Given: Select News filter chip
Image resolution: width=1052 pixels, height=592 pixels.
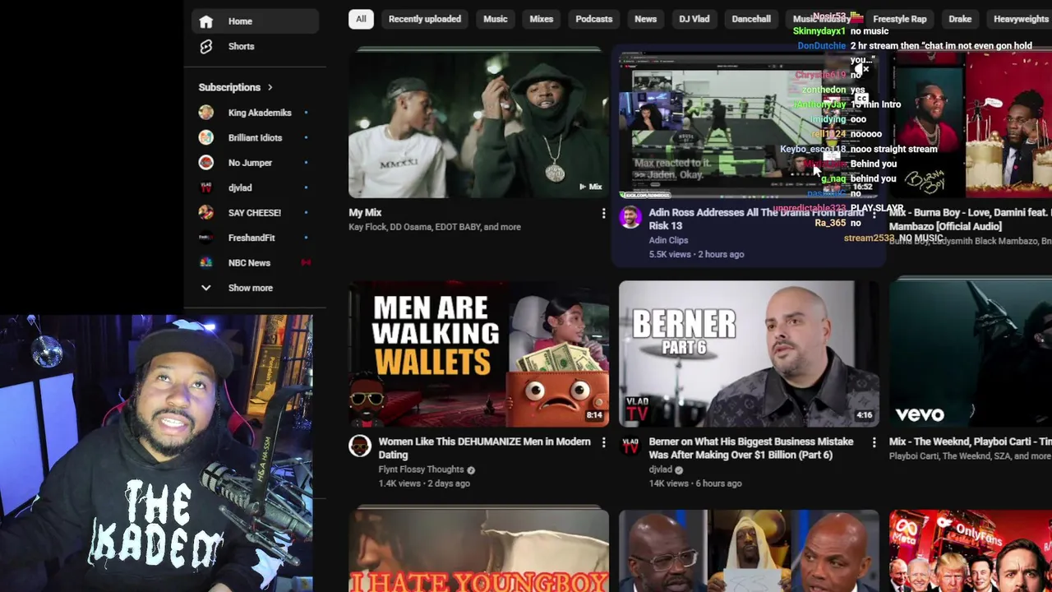Looking at the screenshot, I should 646,19.
